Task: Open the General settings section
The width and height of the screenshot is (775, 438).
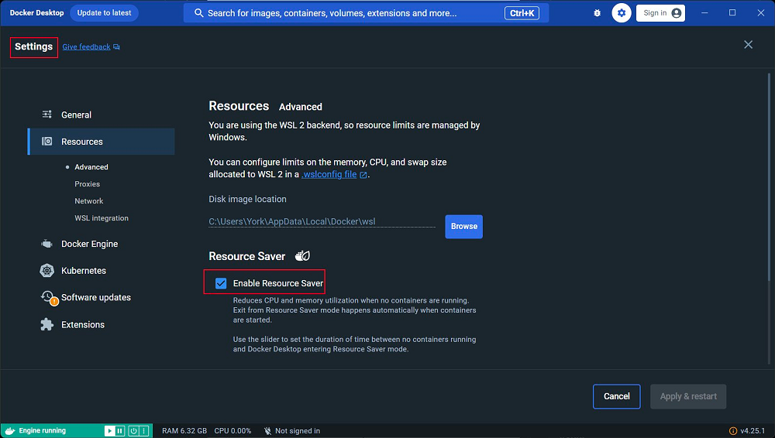Action: pyautogui.click(x=76, y=115)
